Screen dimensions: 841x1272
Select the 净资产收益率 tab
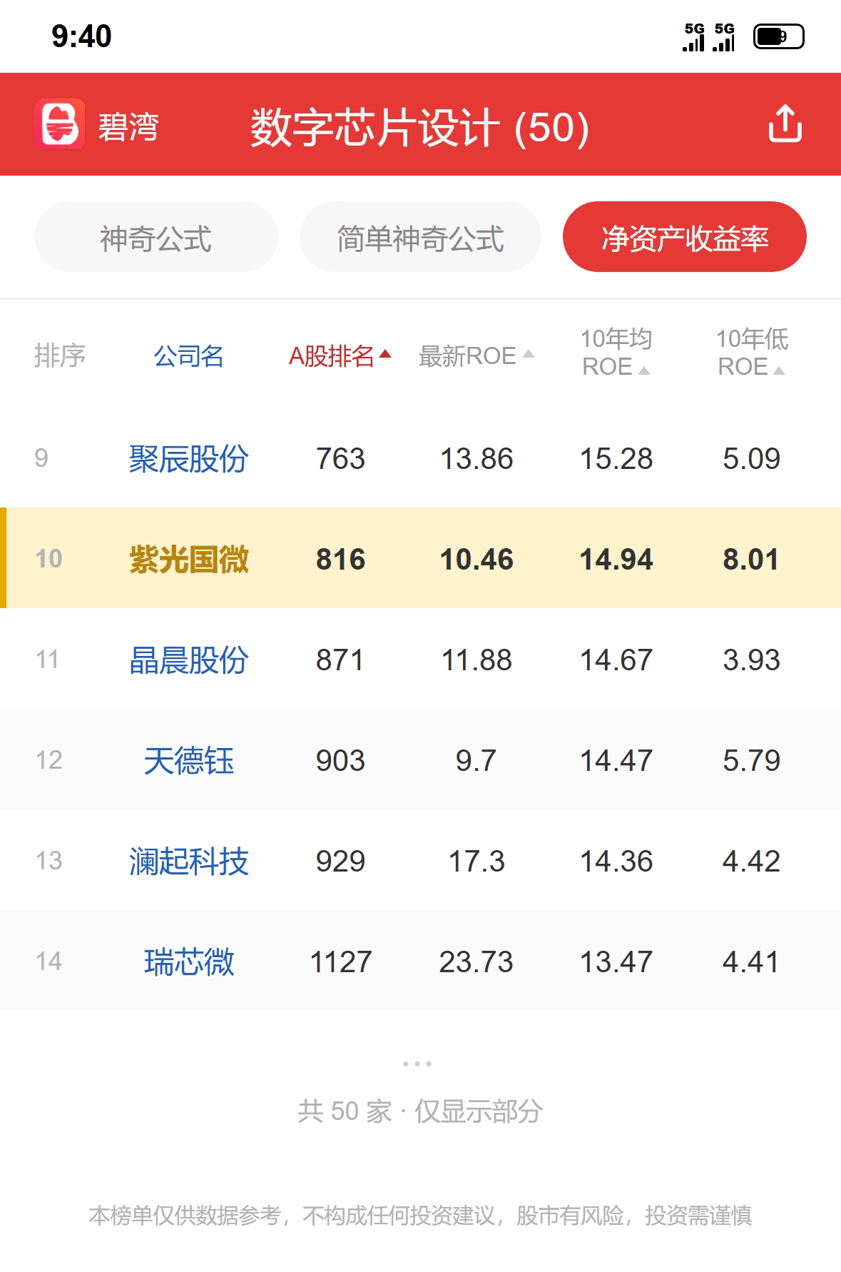click(685, 237)
